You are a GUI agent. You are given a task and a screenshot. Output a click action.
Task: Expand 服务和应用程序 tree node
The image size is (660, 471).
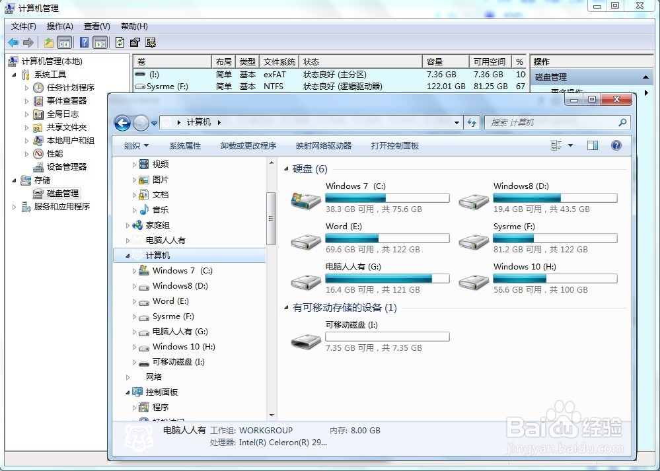coord(15,207)
